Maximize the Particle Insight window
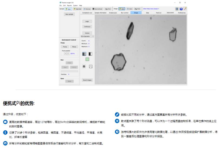The width and height of the screenshot is (224, 148). [180, 3]
